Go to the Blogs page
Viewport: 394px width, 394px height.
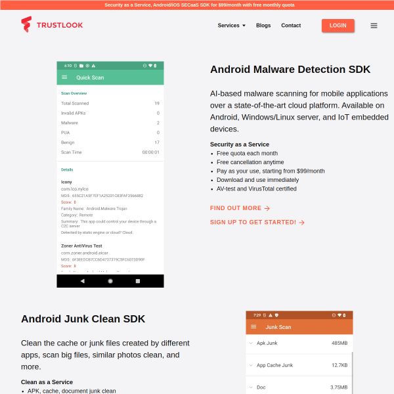pos(263,26)
